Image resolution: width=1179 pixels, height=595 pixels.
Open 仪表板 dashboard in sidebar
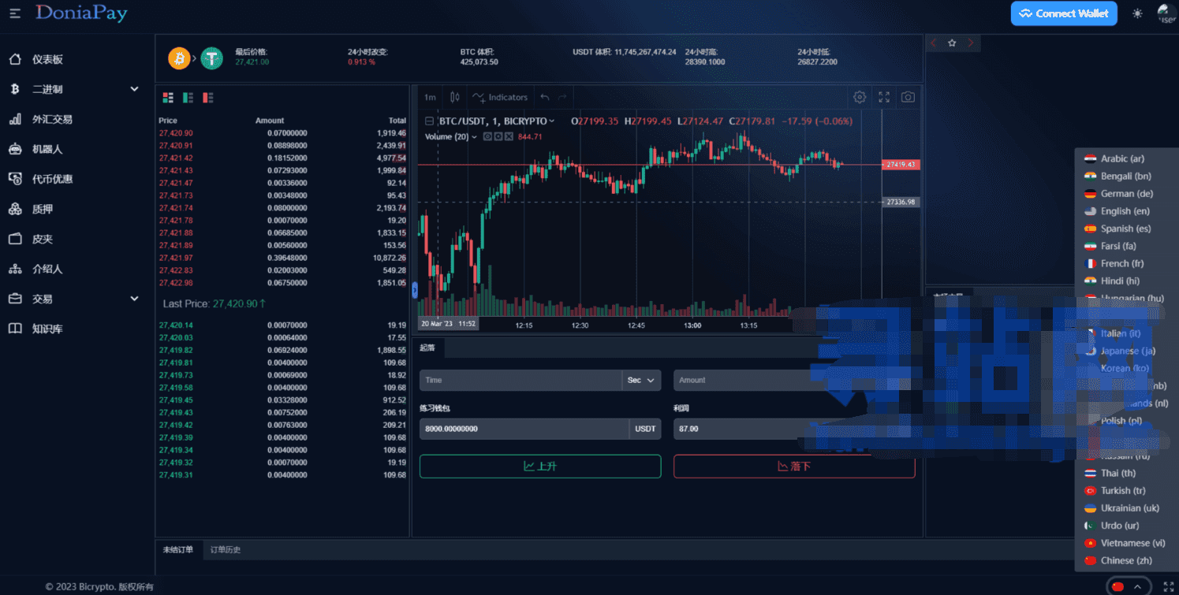(47, 59)
